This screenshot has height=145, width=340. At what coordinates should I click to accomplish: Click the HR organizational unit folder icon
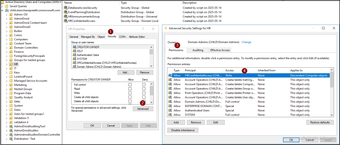point(11,64)
